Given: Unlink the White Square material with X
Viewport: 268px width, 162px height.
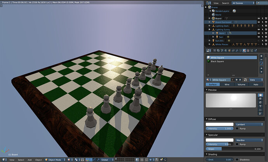Looking at the screenshot, I should pyautogui.click(x=240, y=80).
